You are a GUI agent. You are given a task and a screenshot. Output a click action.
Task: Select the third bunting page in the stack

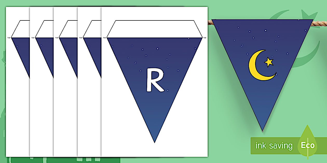[x=65, y=103]
